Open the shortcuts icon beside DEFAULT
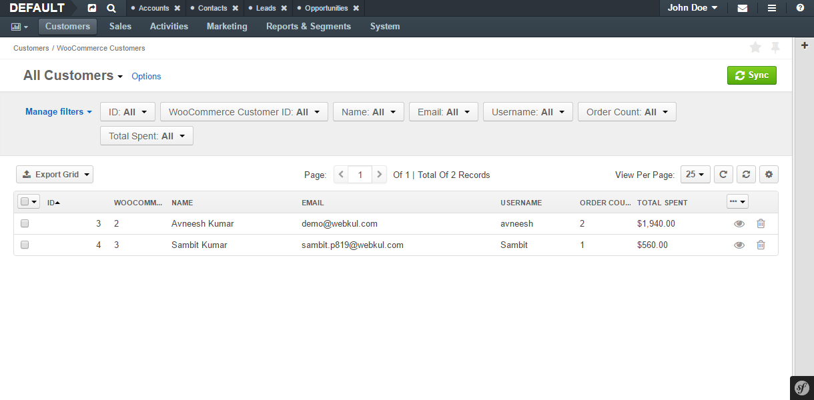This screenshot has width=814, height=400. tap(92, 8)
